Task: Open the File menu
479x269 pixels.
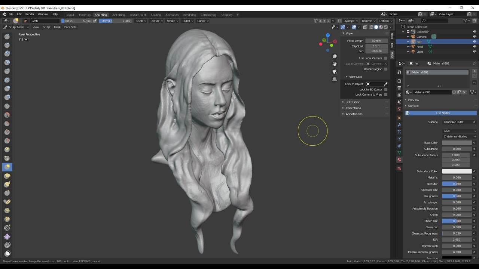Action: tap(11, 14)
